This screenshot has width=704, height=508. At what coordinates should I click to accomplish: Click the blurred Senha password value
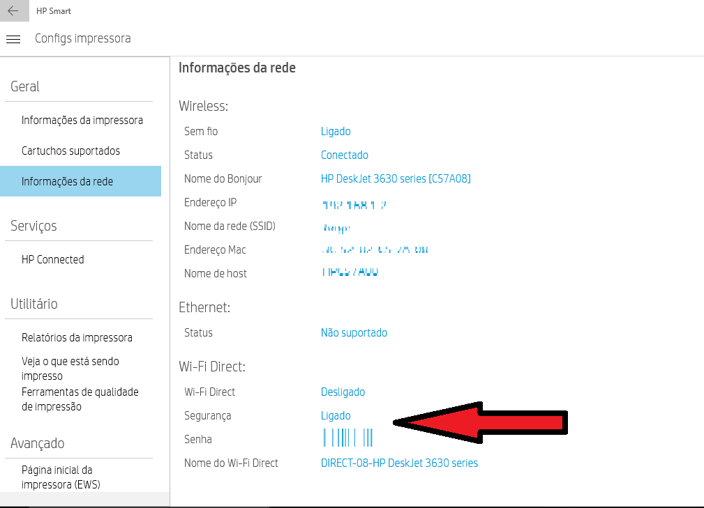click(347, 438)
